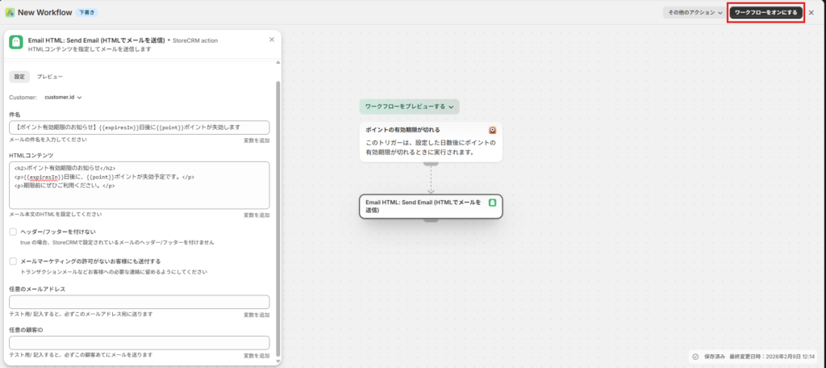Click the green icon on Send Email node
The height and width of the screenshot is (368, 826).
tap(491, 203)
